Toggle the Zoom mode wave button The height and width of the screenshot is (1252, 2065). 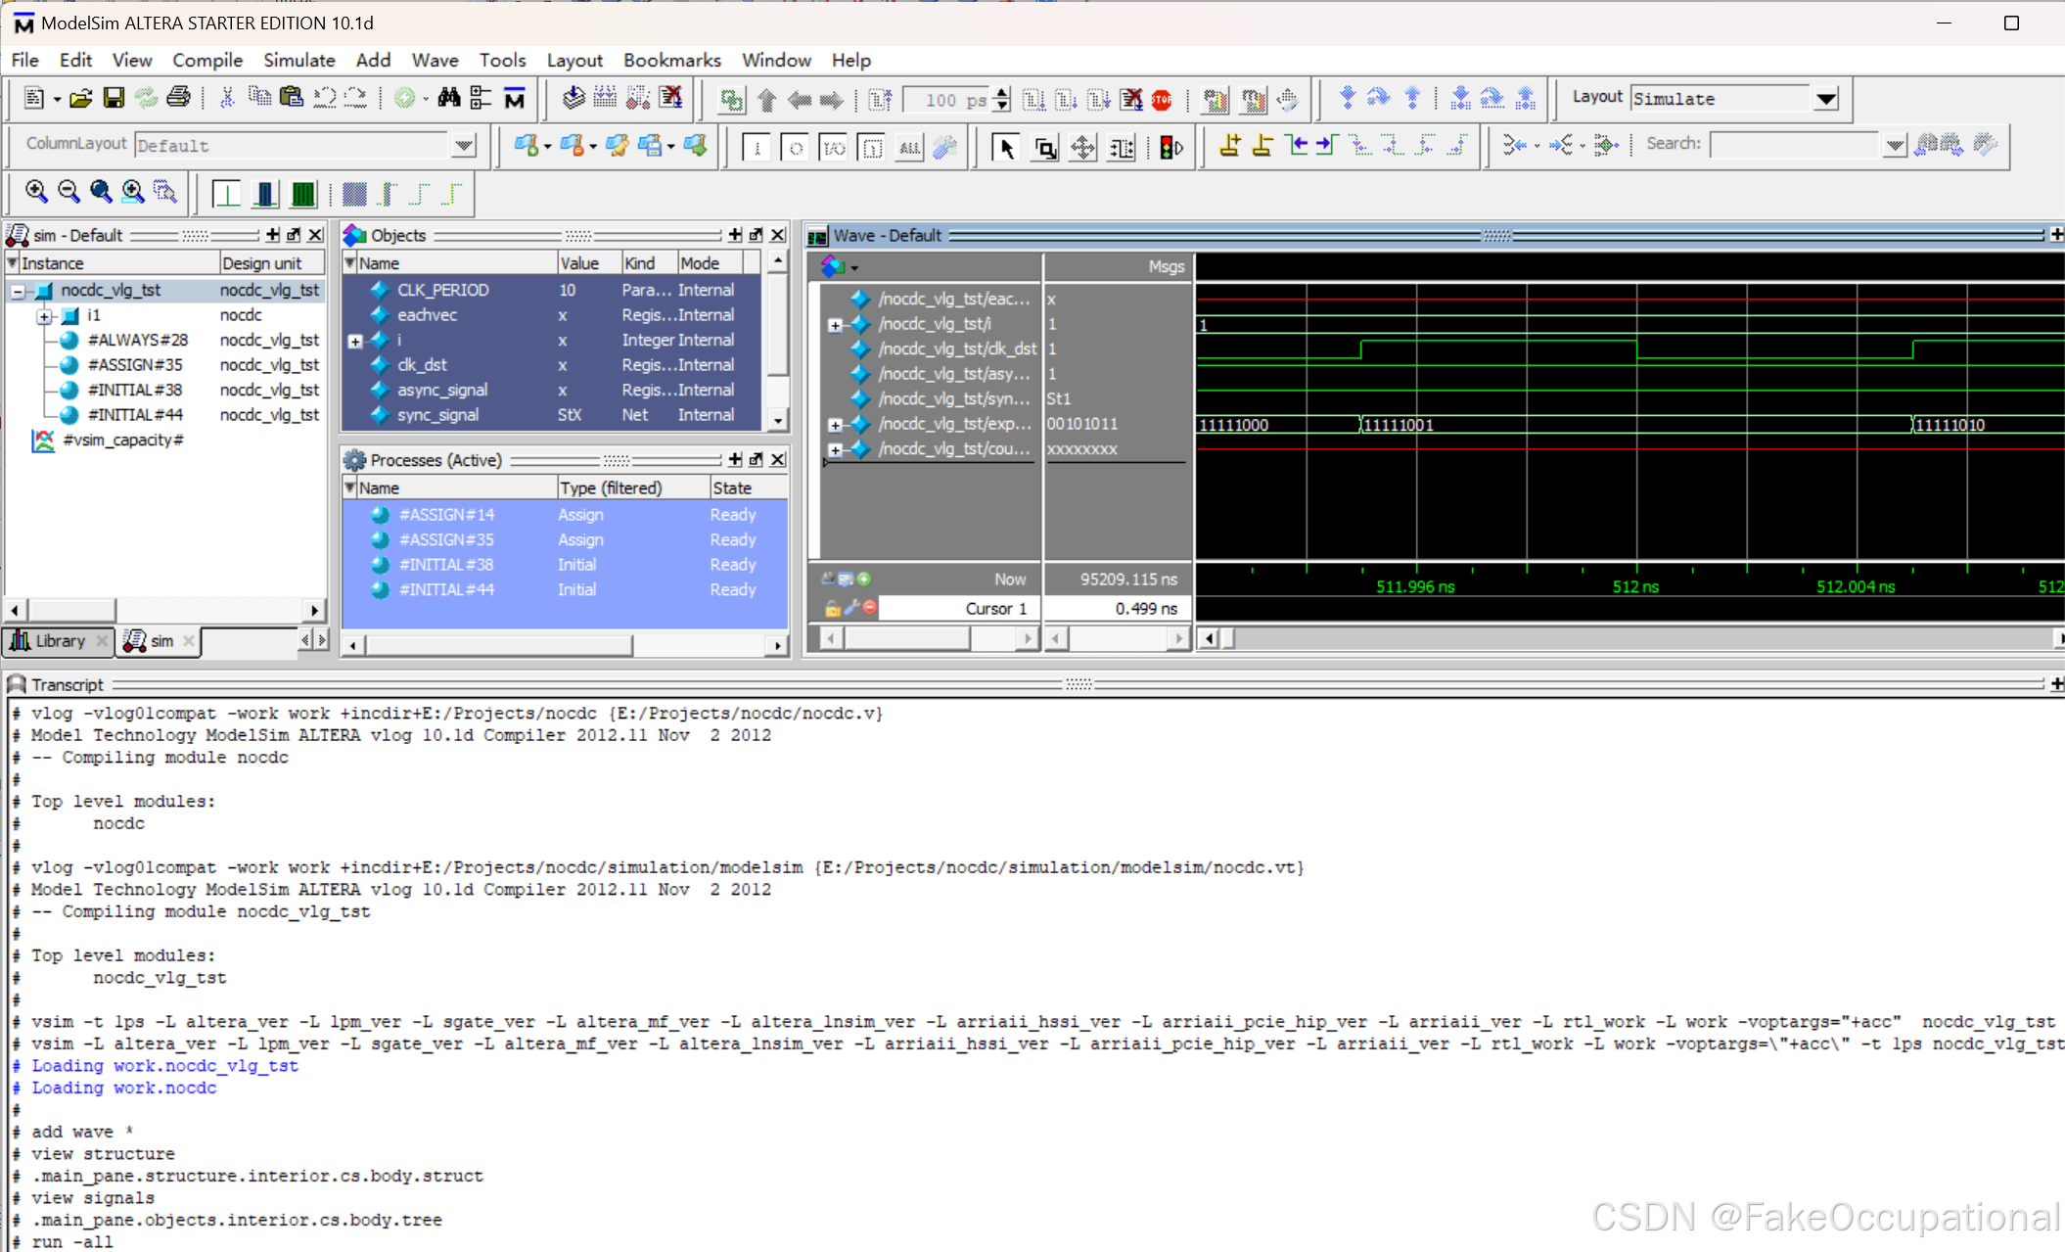coord(1045,148)
